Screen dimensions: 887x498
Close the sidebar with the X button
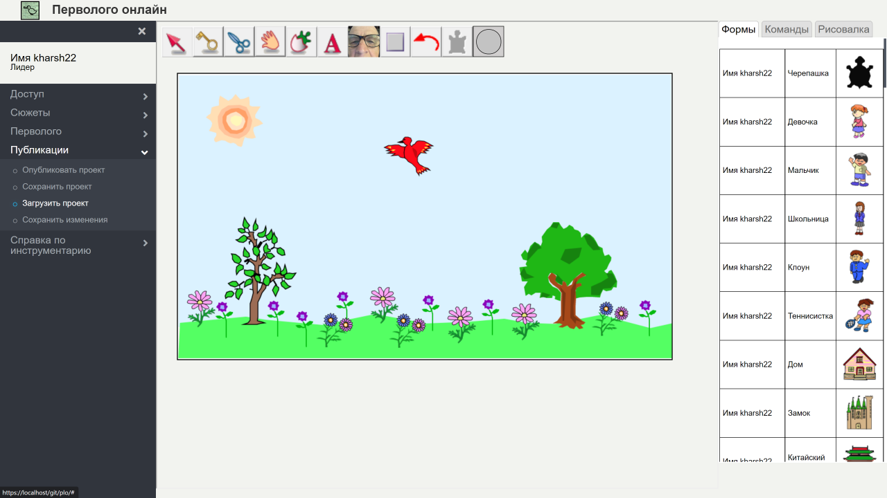[142, 31]
